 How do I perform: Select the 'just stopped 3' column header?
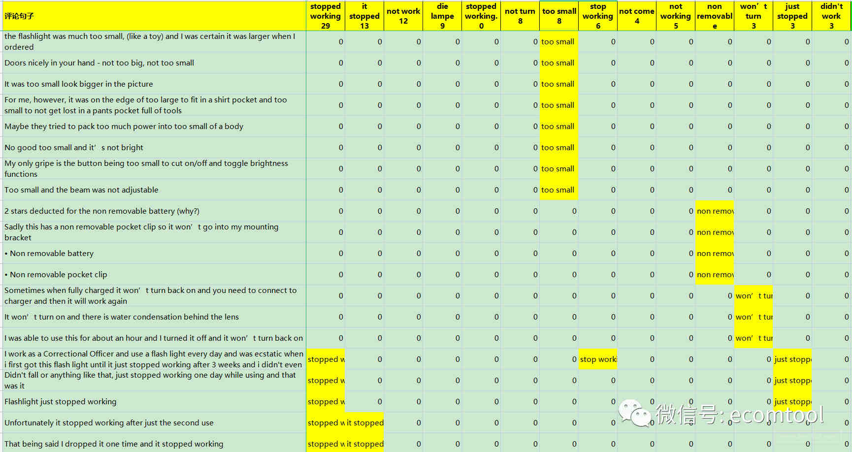(x=792, y=16)
